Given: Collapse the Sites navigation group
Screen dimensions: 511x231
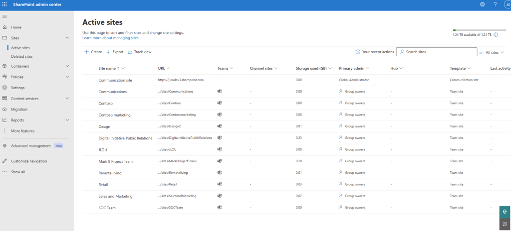Looking at the screenshot, I should pos(67,38).
